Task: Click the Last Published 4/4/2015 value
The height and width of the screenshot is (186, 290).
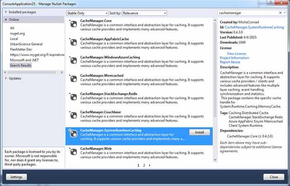Action: coord(250,37)
